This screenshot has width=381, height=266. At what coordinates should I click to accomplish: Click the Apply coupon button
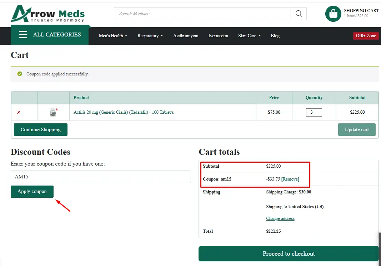[32, 192]
